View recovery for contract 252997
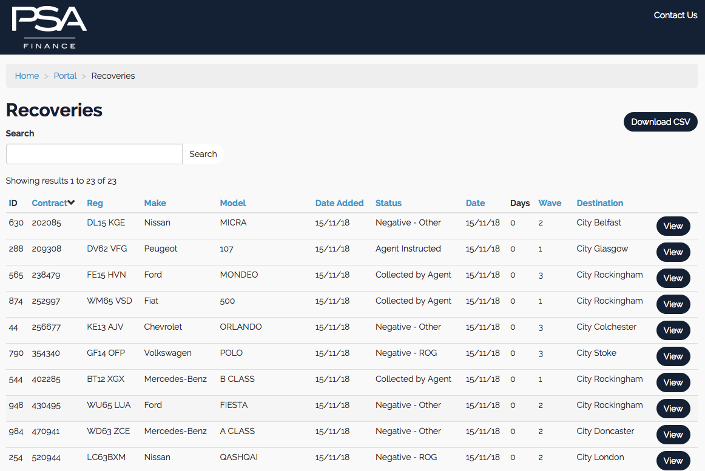 pos(673,304)
